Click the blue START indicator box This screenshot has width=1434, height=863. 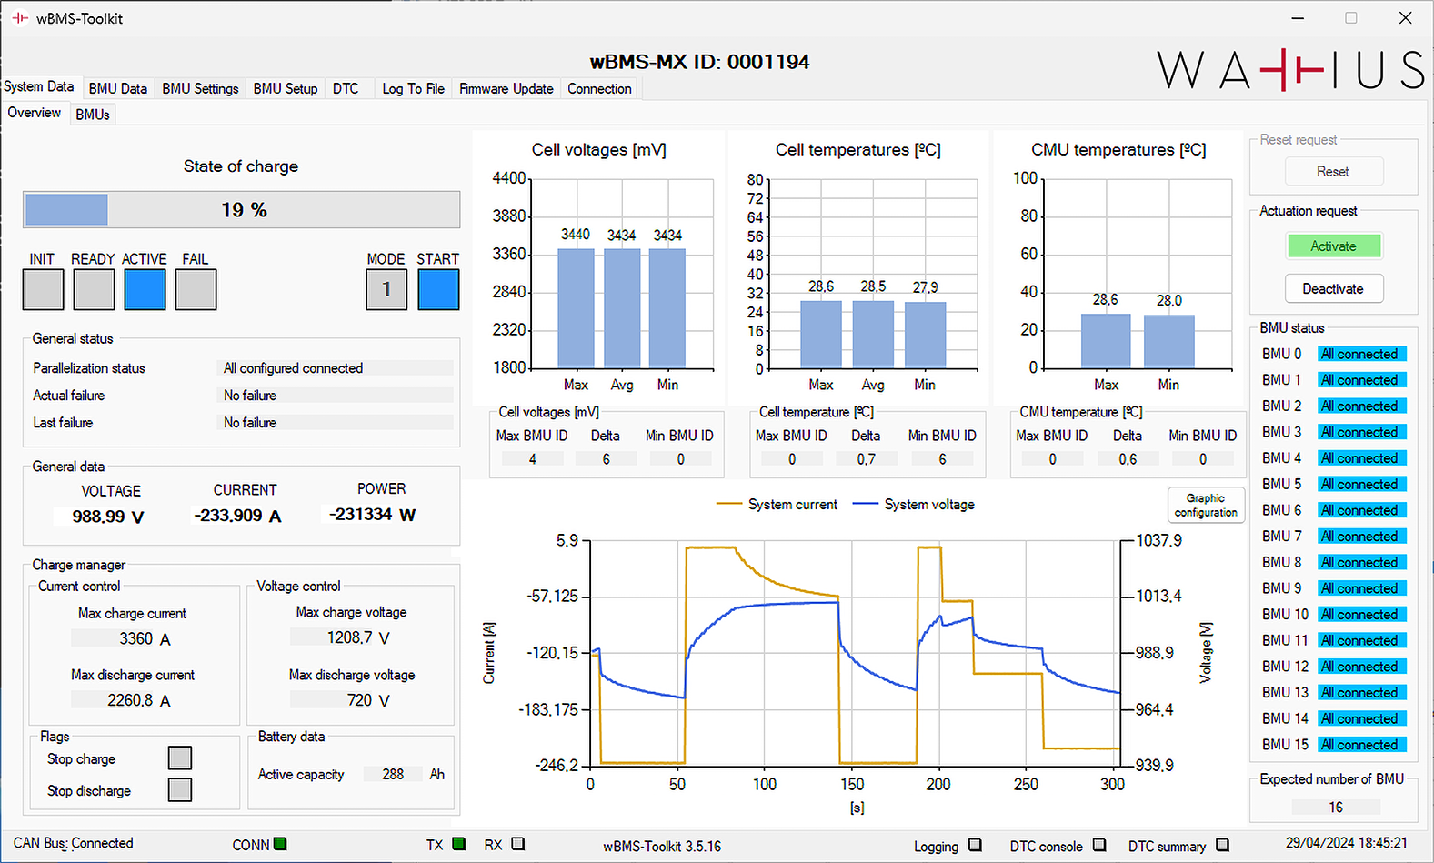[x=438, y=290]
